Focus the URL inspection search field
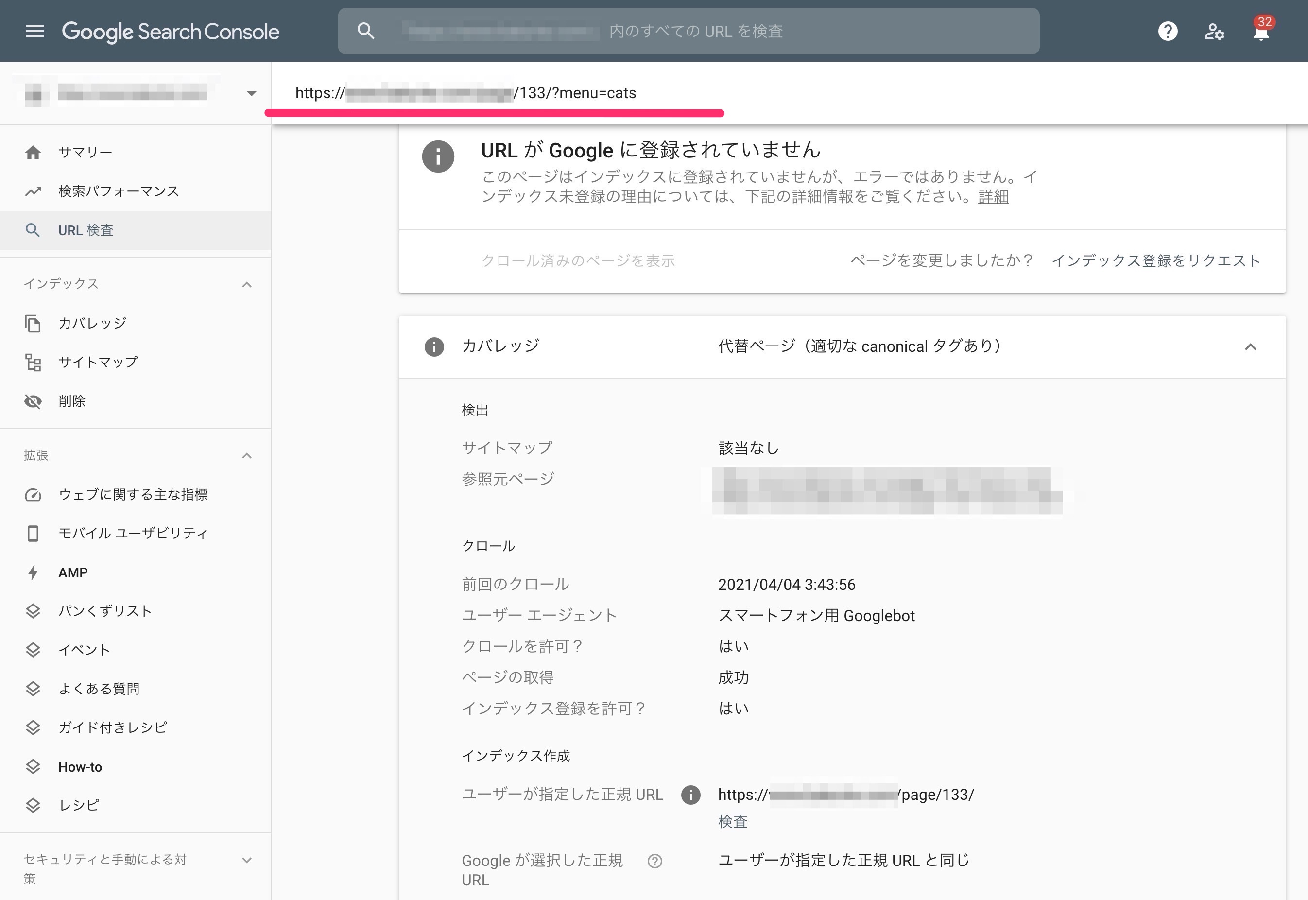This screenshot has height=900, width=1308. click(688, 31)
